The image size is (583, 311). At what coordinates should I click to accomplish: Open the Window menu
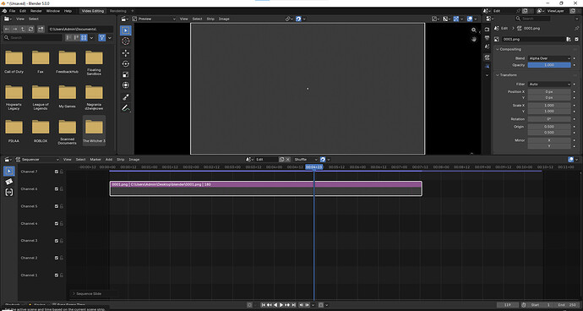click(x=52, y=11)
